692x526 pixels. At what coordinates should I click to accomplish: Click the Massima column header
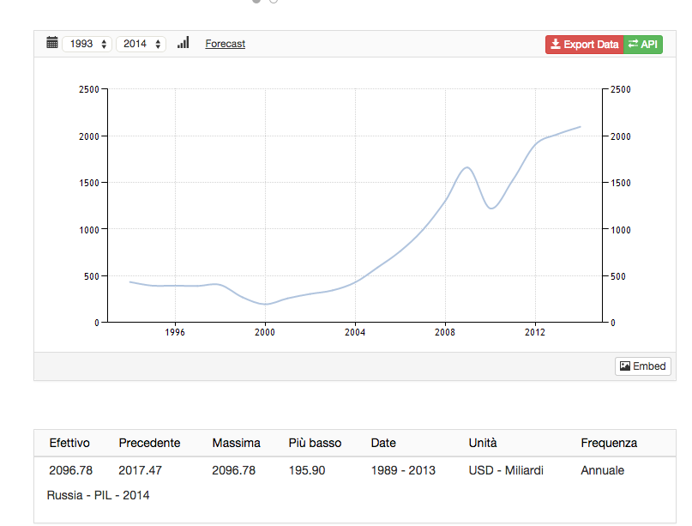tap(236, 443)
